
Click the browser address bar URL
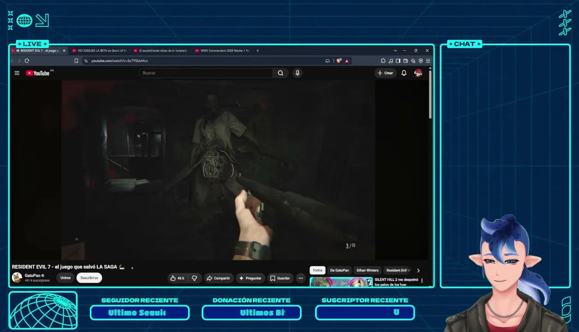coord(119,61)
